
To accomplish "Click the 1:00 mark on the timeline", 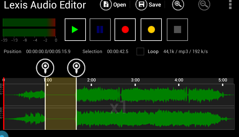I will tap(48, 80).
